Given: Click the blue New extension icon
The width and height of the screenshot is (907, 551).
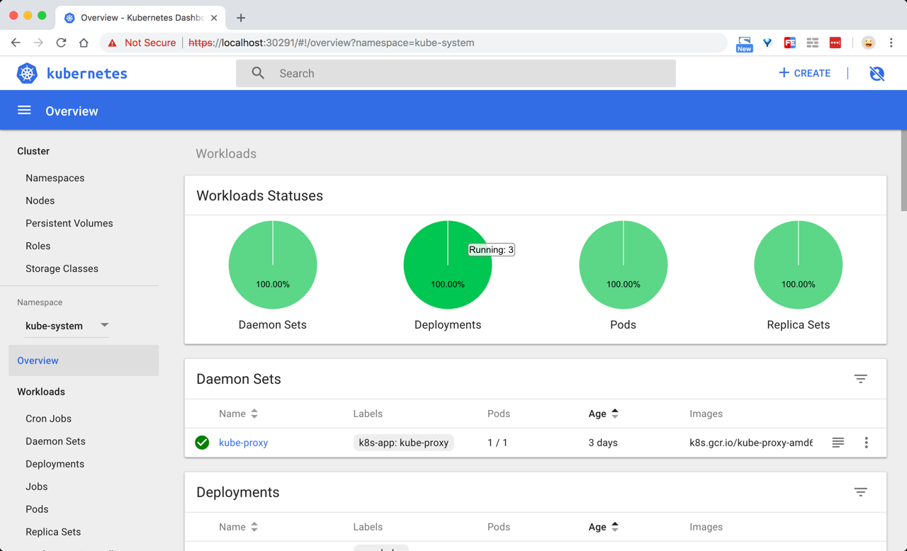Looking at the screenshot, I should pos(744,44).
